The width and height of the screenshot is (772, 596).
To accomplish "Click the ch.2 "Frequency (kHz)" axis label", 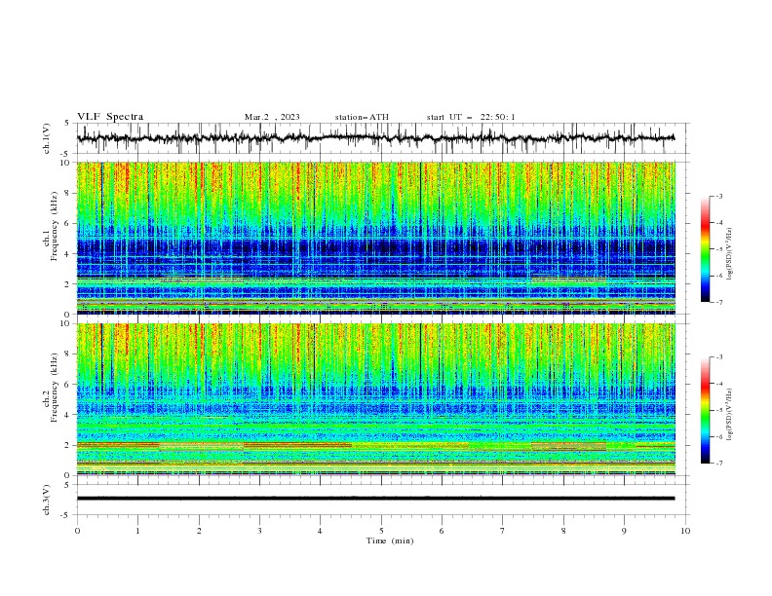I will coord(54,388).
